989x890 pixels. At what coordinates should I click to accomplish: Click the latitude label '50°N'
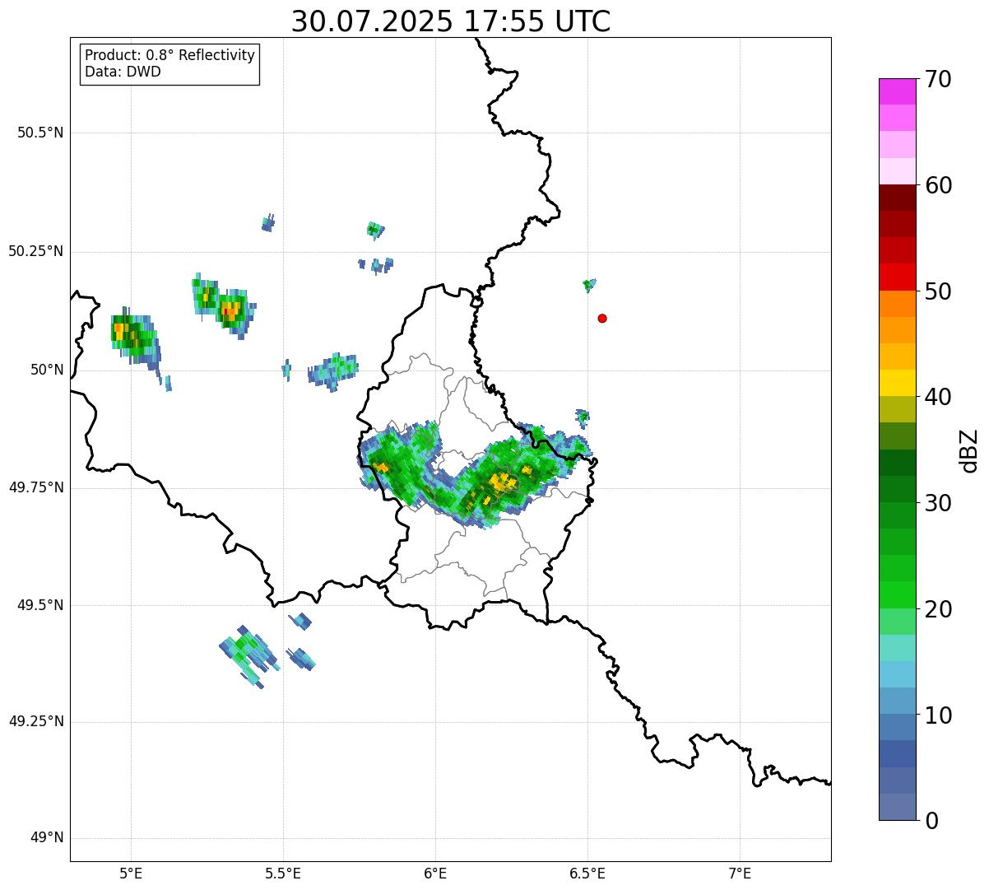(47, 370)
